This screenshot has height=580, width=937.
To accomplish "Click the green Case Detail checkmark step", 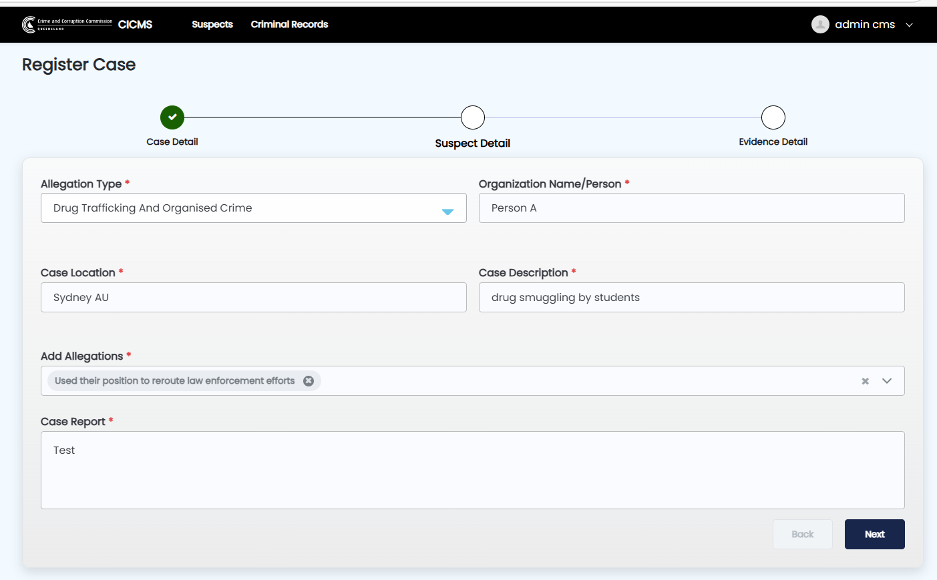I will coord(172,117).
